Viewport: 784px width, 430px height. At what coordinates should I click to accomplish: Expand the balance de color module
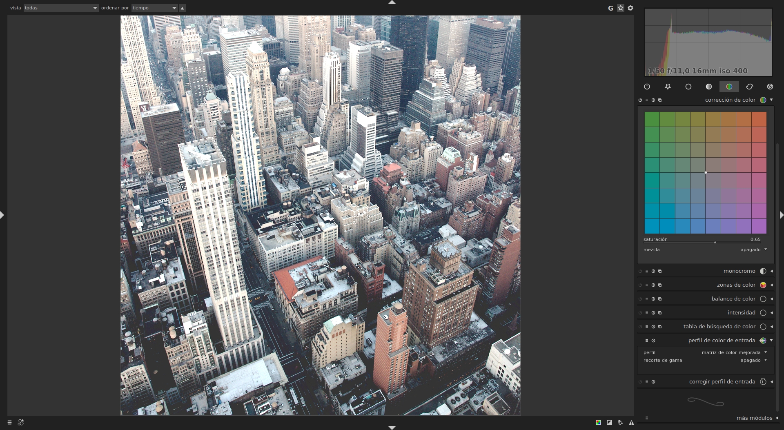coord(771,299)
